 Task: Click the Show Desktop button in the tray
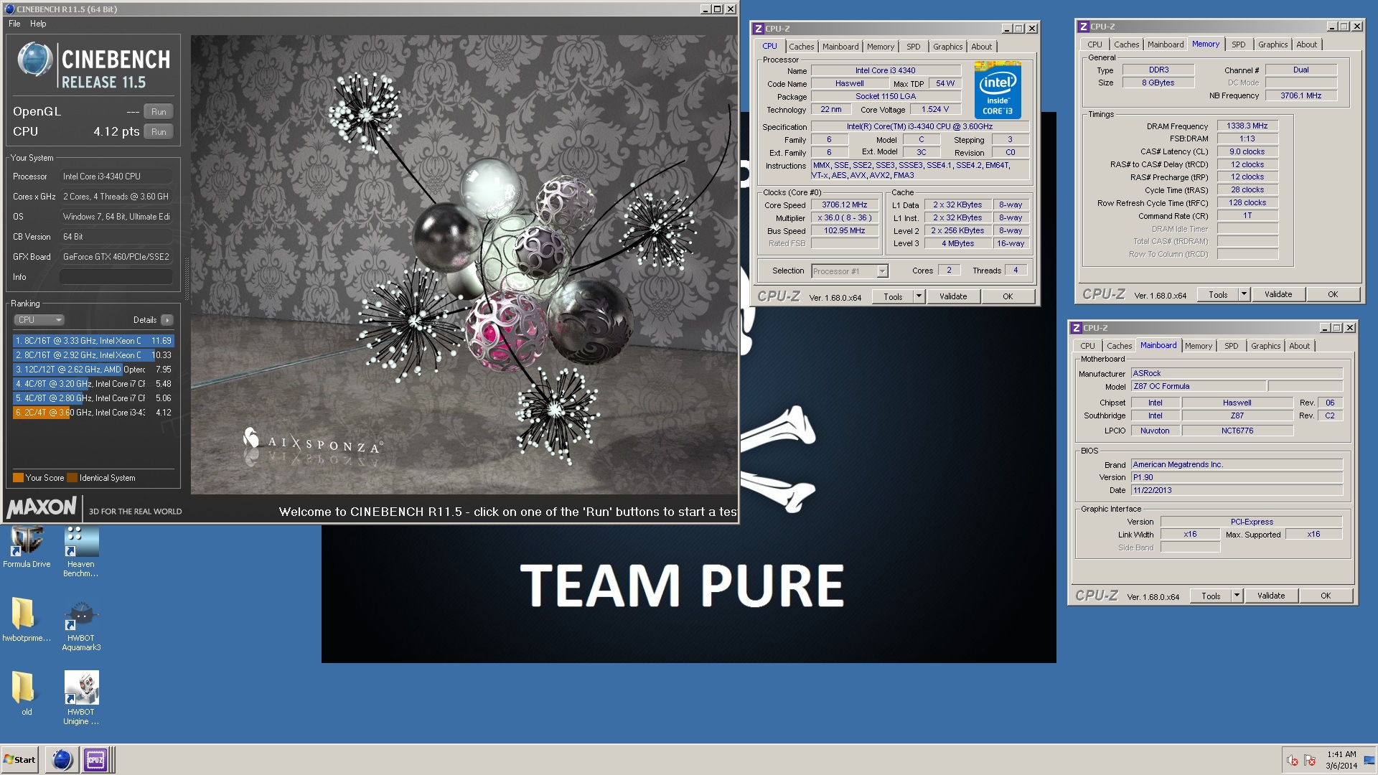(1369, 761)
